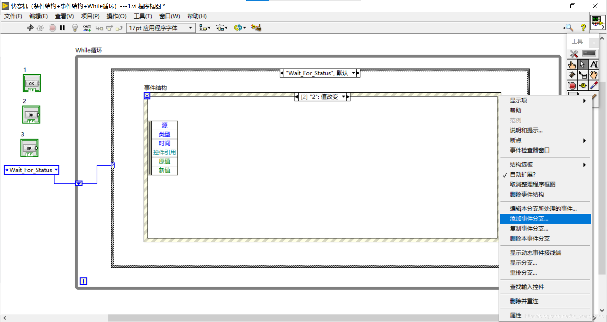Viewport: 607px width, 322px height.
Task: Select the Set/Clear Breakpoint tool
Action: [572, 86]
